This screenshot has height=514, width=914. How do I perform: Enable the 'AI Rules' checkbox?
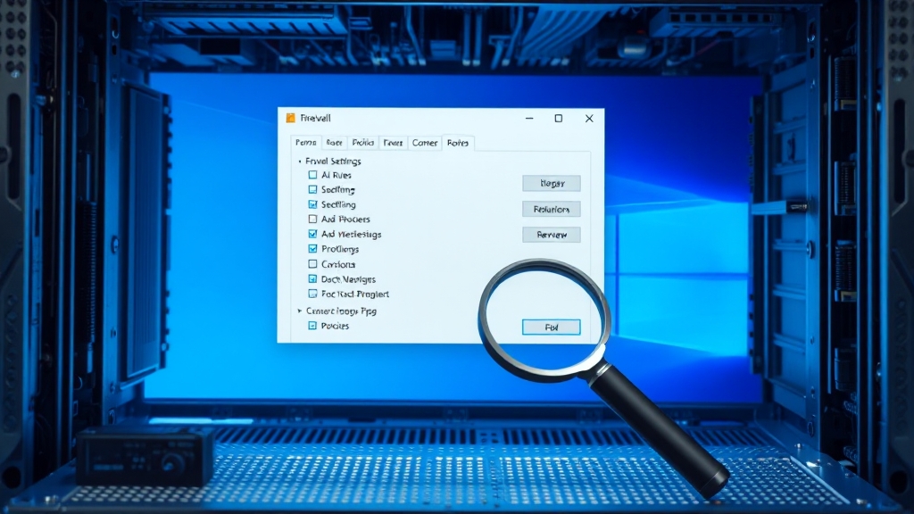(x=313, y=175)
